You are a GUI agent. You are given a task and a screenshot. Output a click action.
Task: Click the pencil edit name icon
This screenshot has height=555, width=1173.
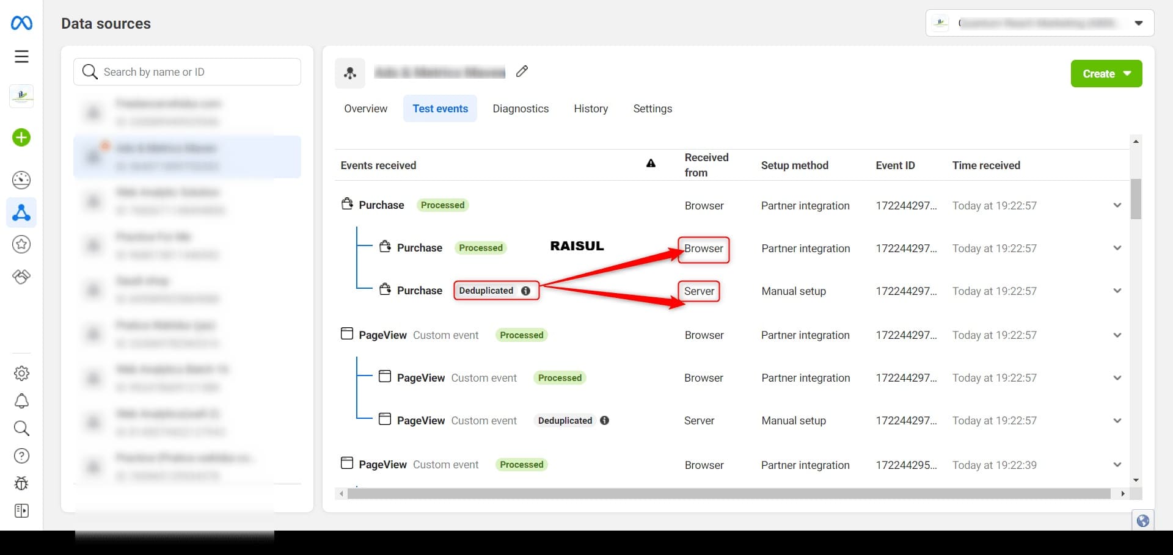coord(522,71)
